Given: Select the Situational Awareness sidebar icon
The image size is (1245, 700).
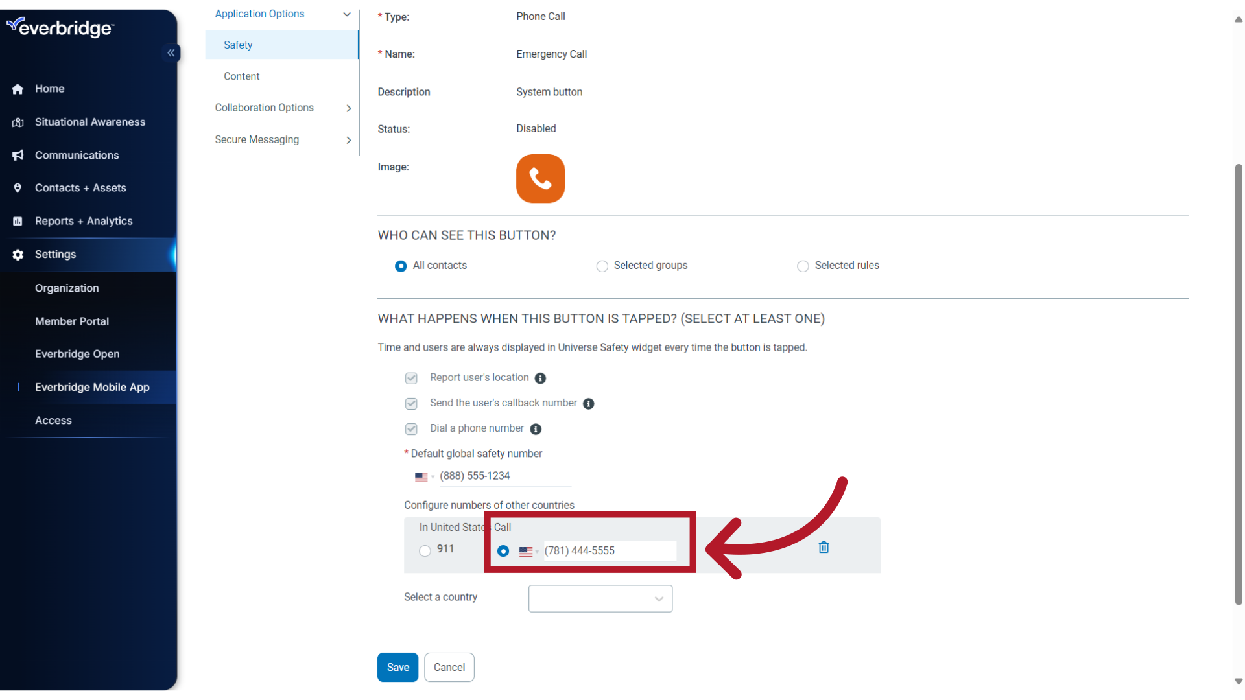Looking at the screenshot, I should 18,122.
